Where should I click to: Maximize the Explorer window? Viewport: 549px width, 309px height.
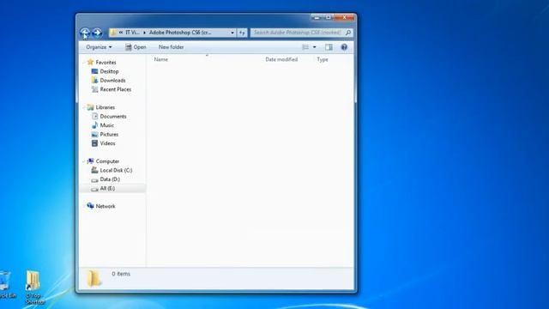(x=328, y=17)
